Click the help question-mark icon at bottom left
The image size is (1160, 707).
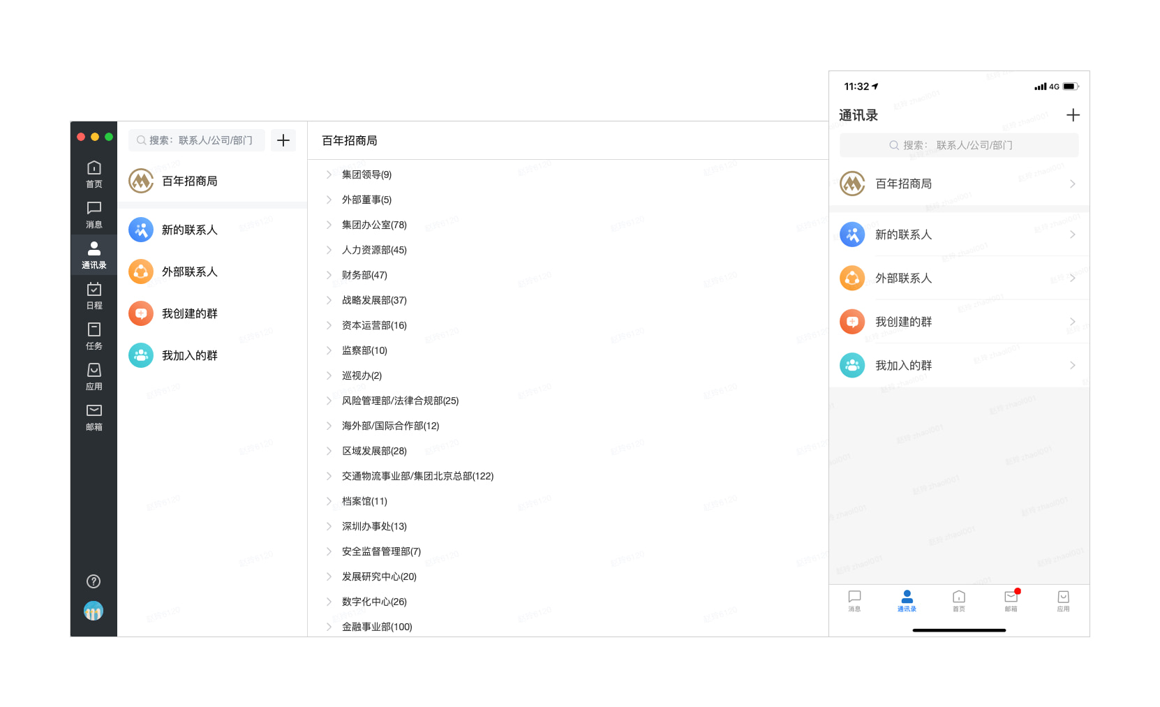[94, 581]
